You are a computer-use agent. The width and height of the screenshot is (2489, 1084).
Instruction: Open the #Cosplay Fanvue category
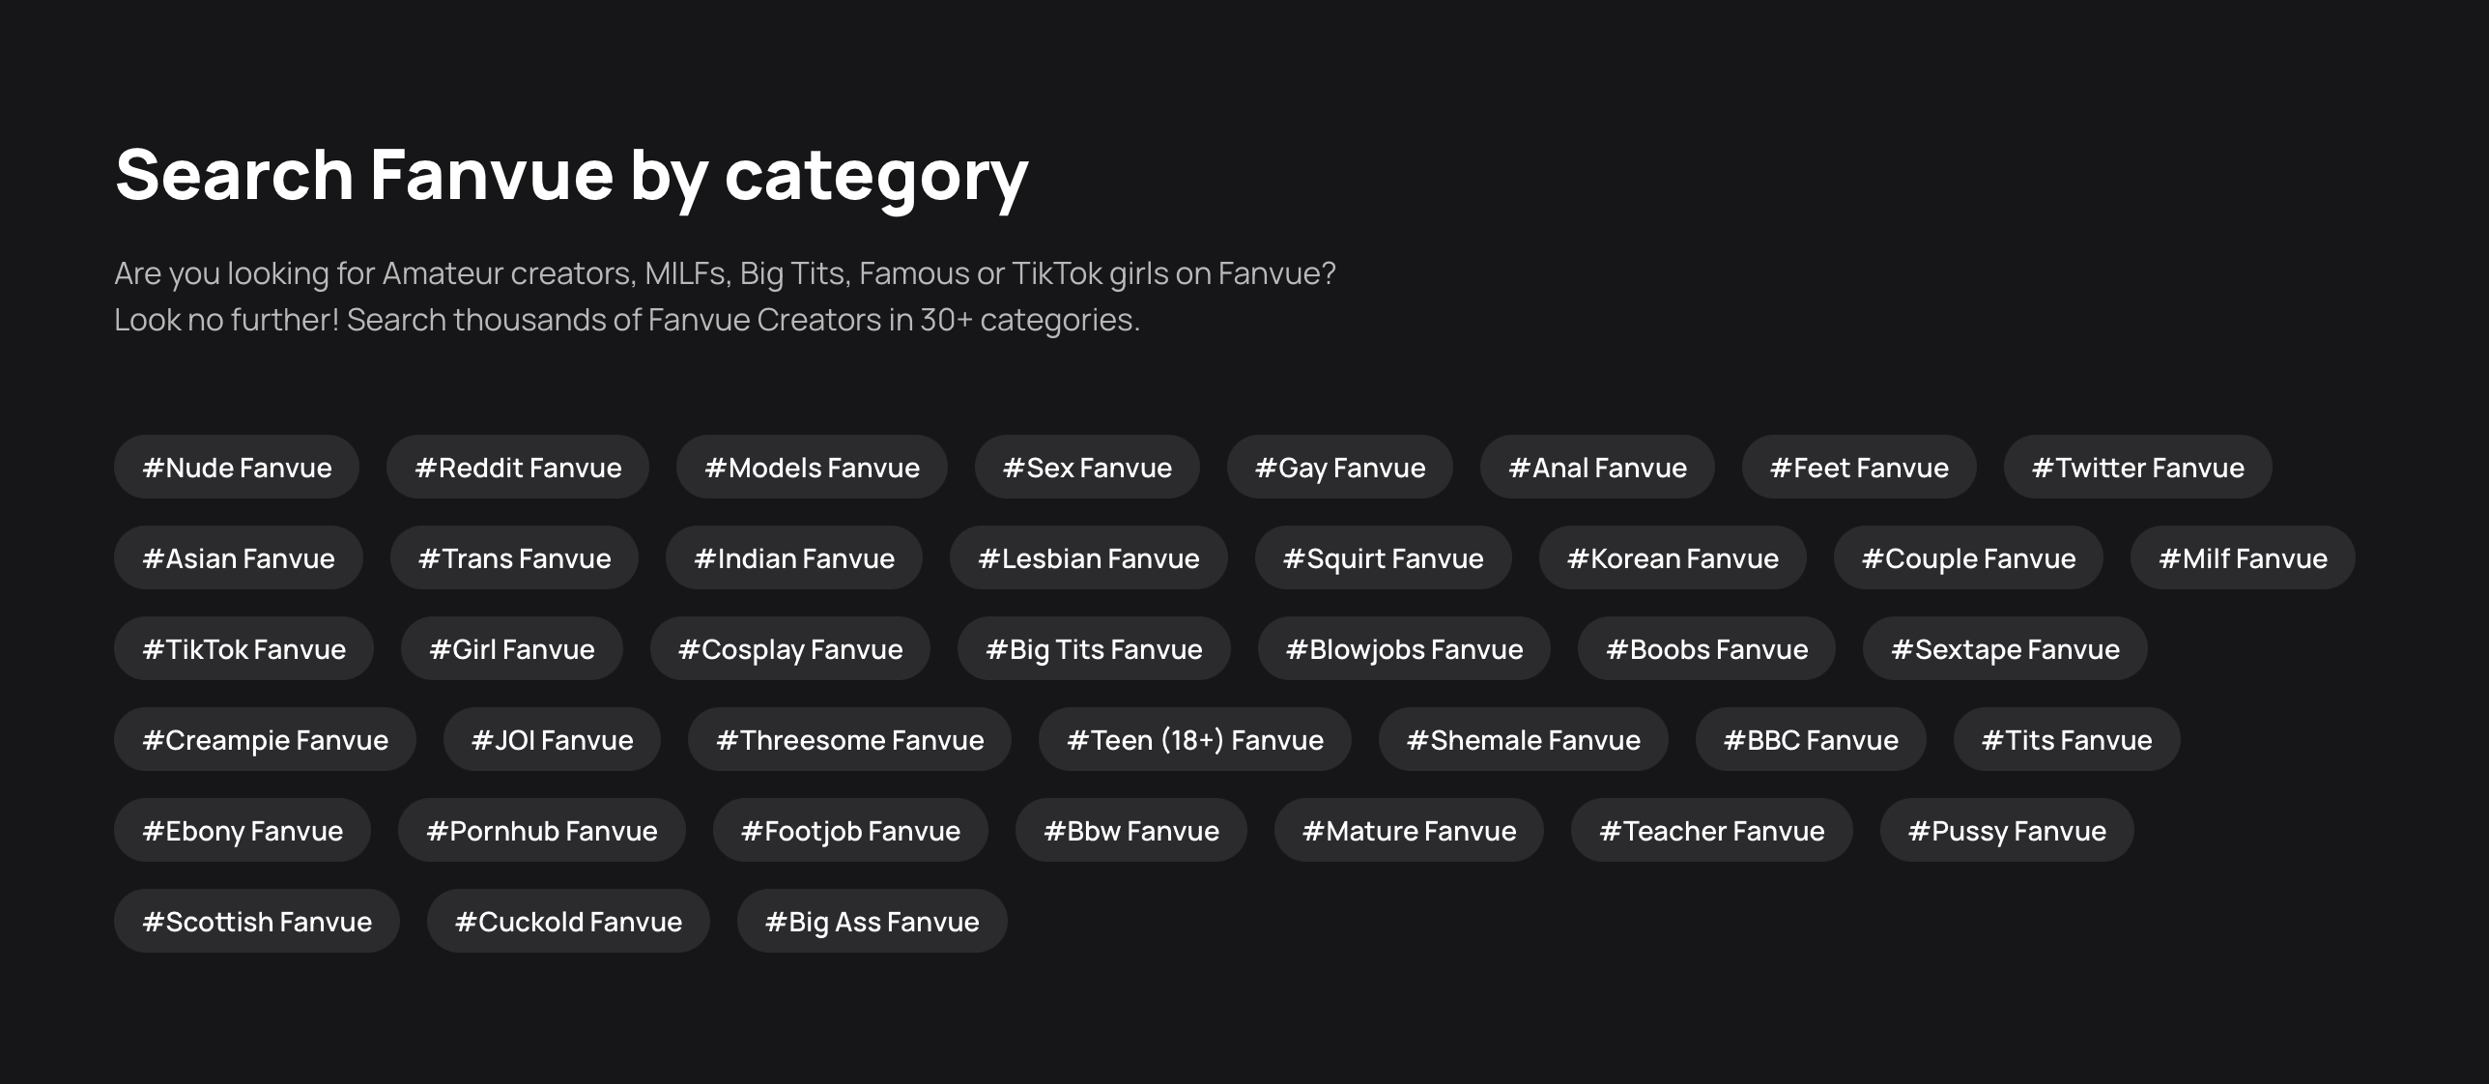point(789,649)
